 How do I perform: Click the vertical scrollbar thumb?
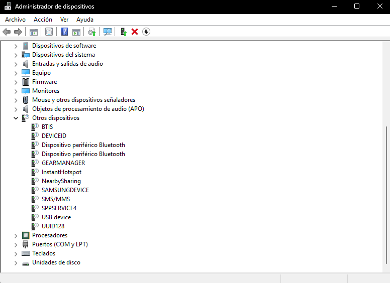click(386, 195)
